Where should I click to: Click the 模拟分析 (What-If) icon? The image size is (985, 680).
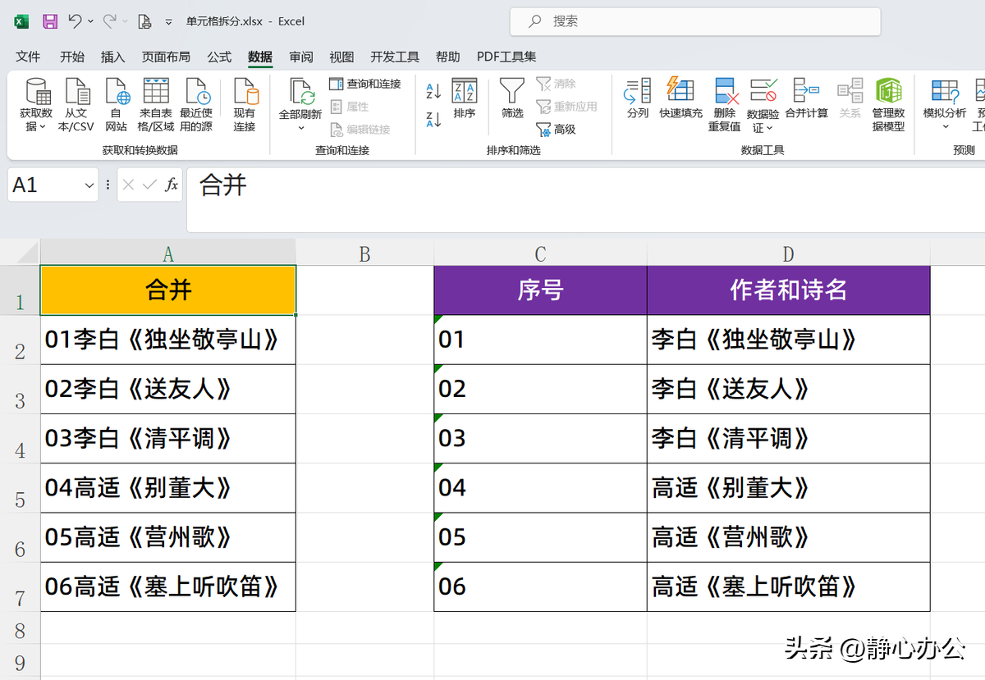[945, 92]
